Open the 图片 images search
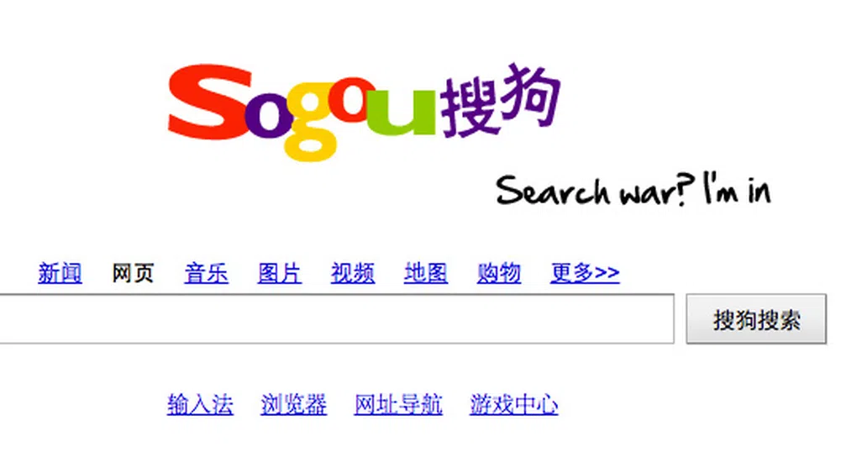The width and height of the screenshot is (841, 452). tap(280, 273)
